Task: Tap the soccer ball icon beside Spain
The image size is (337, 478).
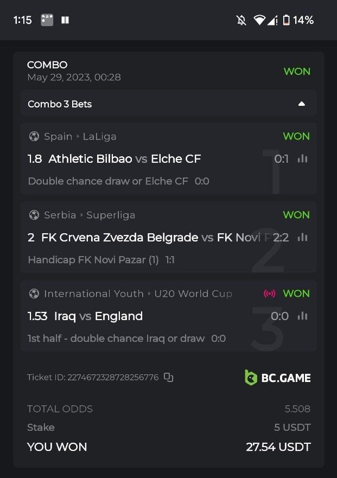Action: click(34, 136)
